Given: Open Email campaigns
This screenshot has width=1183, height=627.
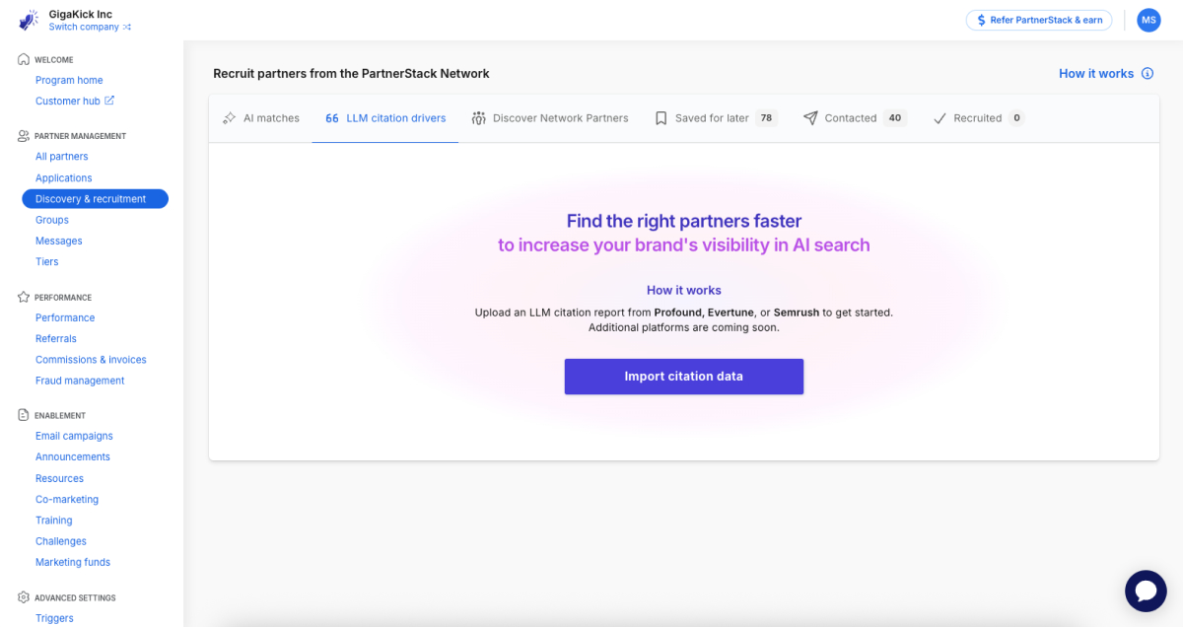Looking at the screenshot, I should tap(74, 436).
